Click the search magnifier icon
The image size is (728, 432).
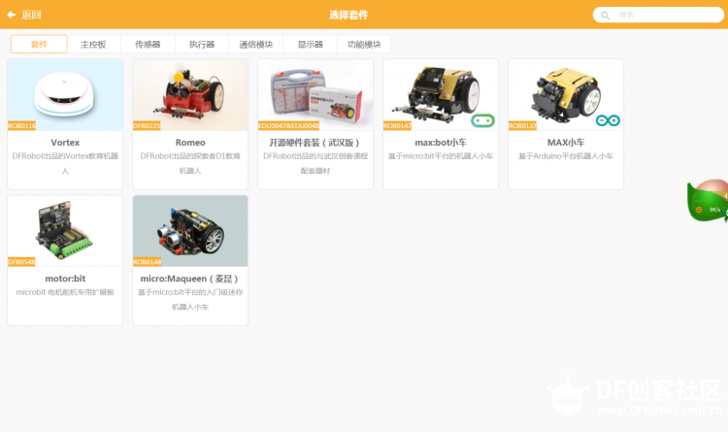pyautogui.click(x=605, y=16)
